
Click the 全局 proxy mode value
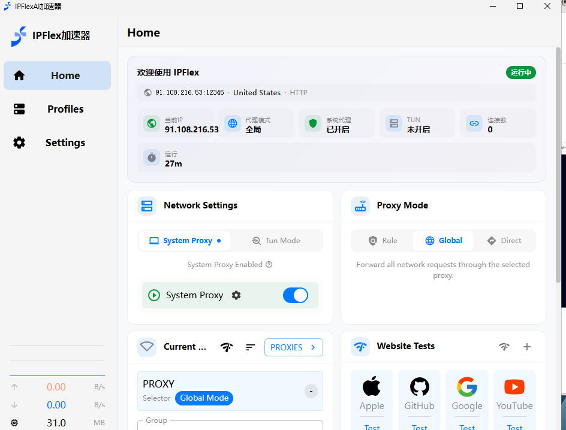[254, 129]
